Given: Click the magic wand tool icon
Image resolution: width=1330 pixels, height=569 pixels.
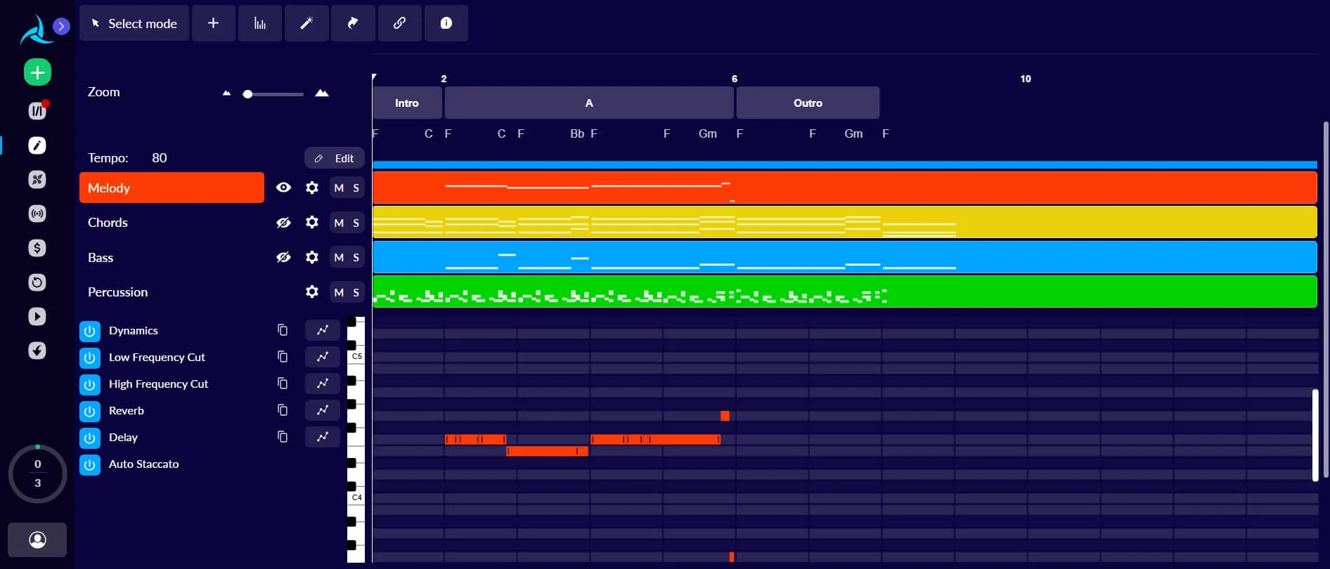Looking at the screenshot, I should pyautogui.click(x=306, y=23).
